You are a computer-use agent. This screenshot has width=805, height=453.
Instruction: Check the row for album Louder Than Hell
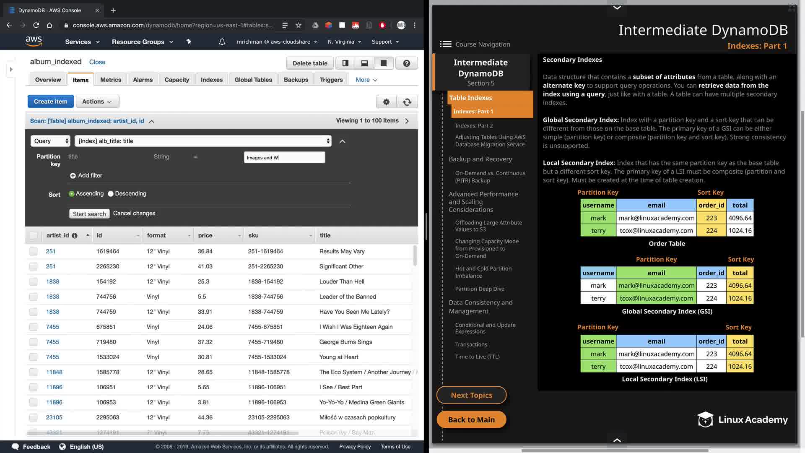click(x=34, y=282)
